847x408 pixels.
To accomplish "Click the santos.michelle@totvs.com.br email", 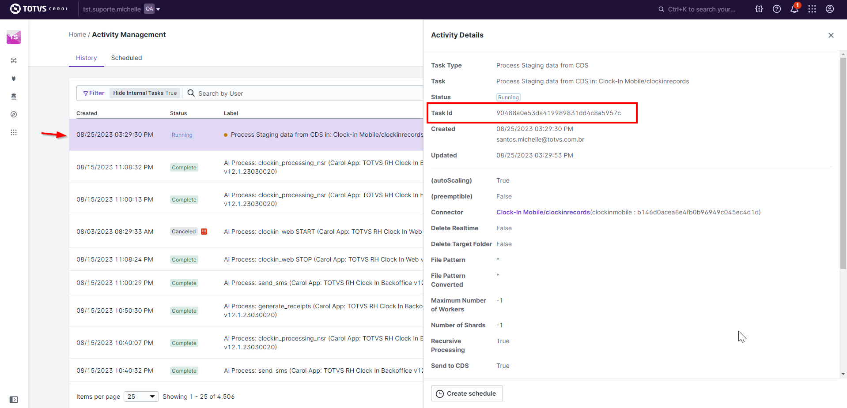I will 540,139.
